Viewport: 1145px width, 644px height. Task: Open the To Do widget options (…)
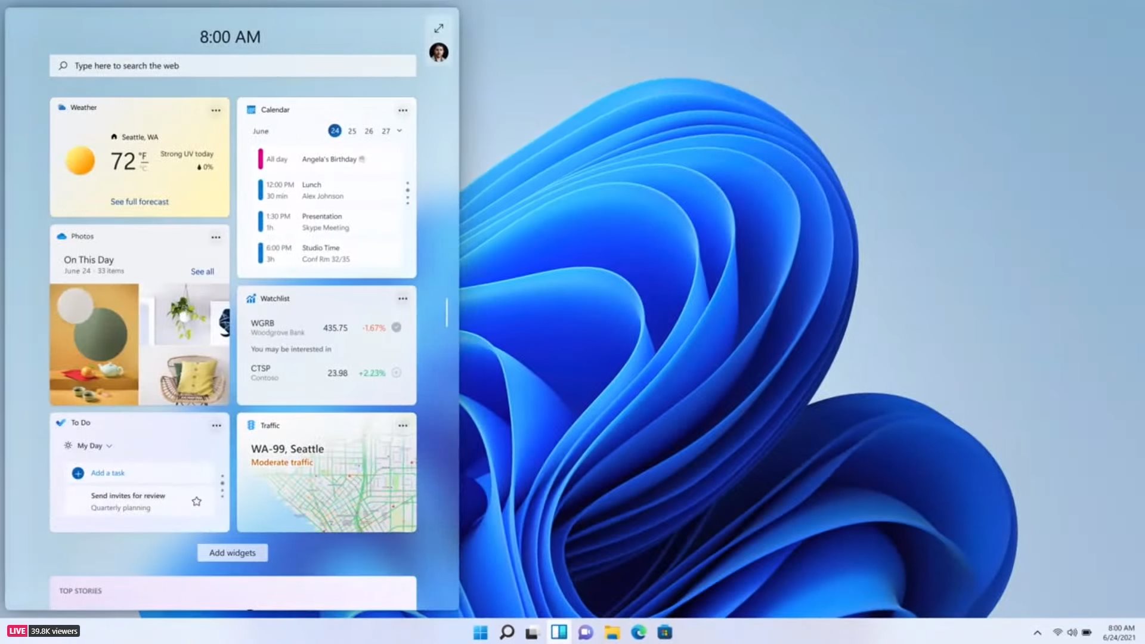click(216, 425)
